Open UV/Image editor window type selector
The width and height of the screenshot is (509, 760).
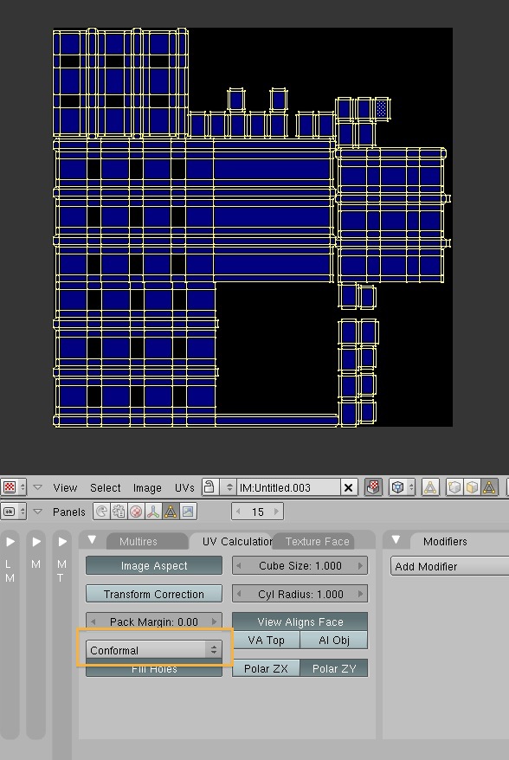coord(13,487)
